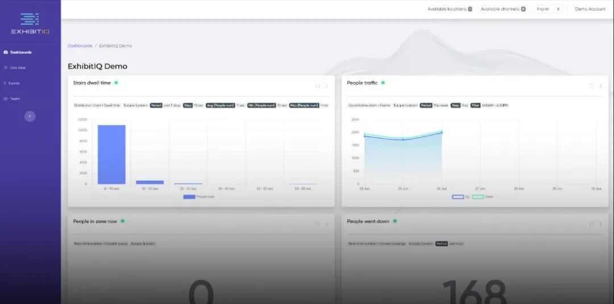614x304 pixels.
Task: Collapse the sidebar with the arrow button
Action: pos(30,116)
